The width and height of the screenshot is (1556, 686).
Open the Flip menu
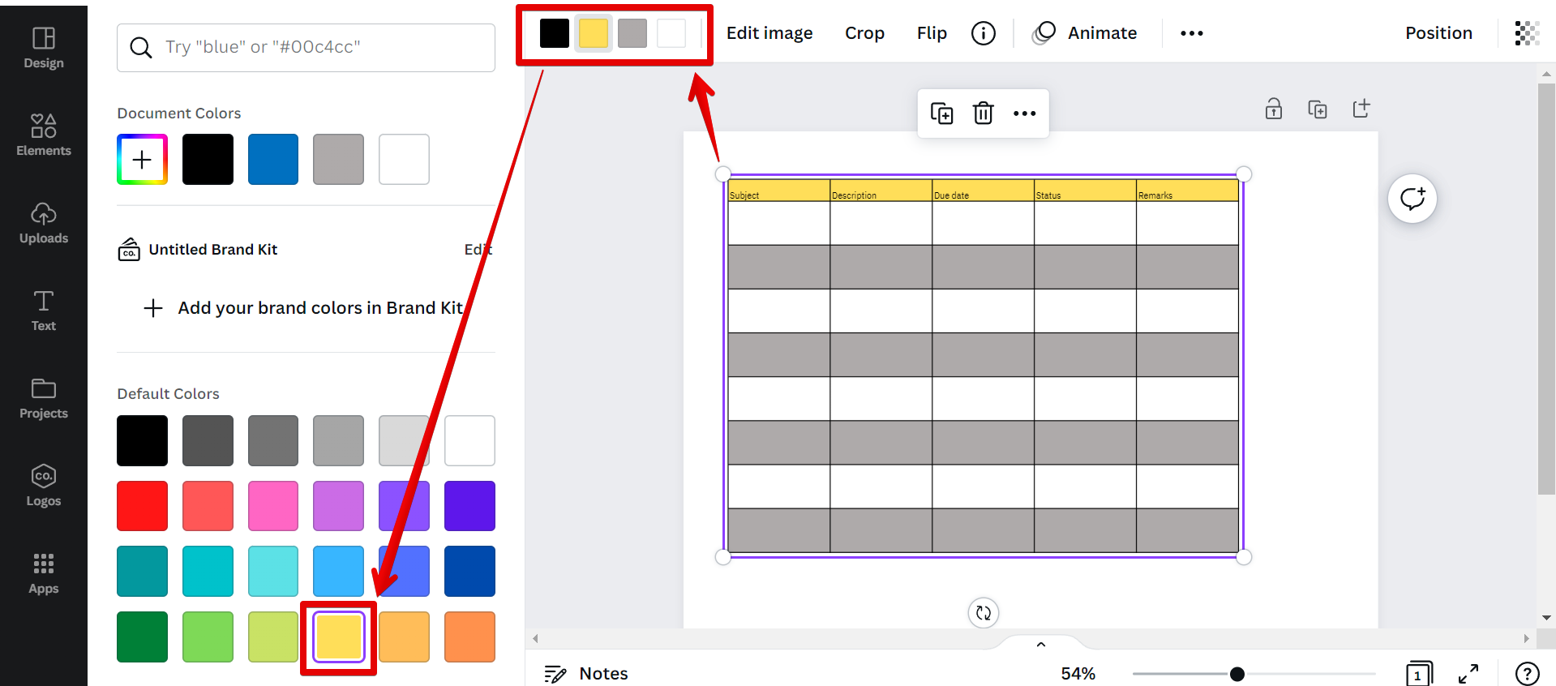click(932, 33)
